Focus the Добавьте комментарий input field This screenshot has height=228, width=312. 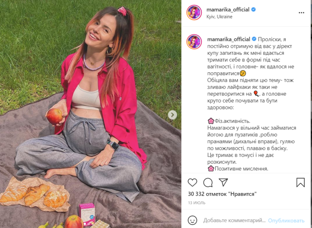(234, 221)
